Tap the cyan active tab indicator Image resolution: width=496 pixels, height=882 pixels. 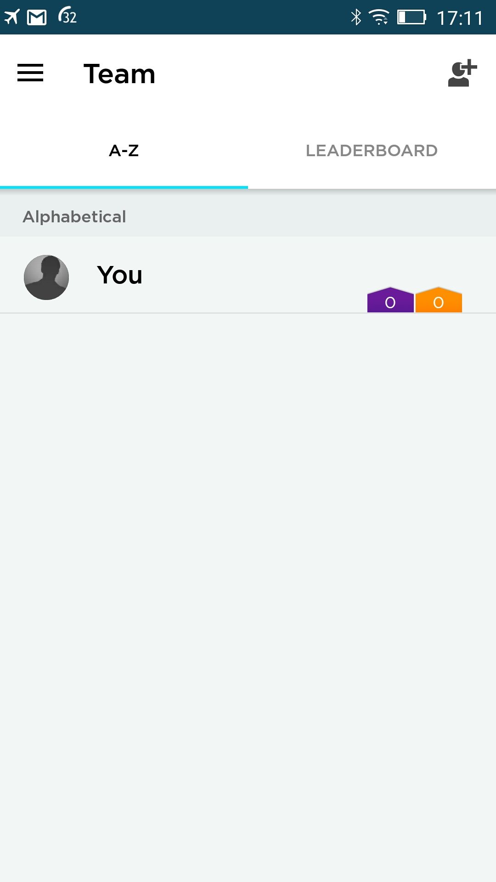coord(124,187)
